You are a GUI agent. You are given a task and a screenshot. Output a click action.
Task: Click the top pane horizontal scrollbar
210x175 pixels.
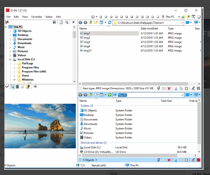135,84
